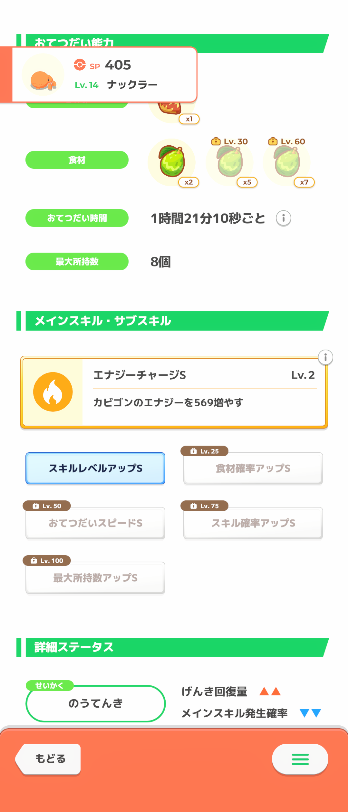Select スキルレベルアップS sub skill
This screenshot has height=812, width=348.
coord(95,468)
